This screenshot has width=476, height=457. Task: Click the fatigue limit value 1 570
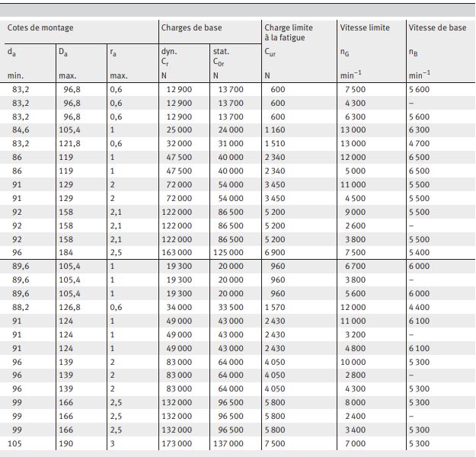tap(275, 307)
